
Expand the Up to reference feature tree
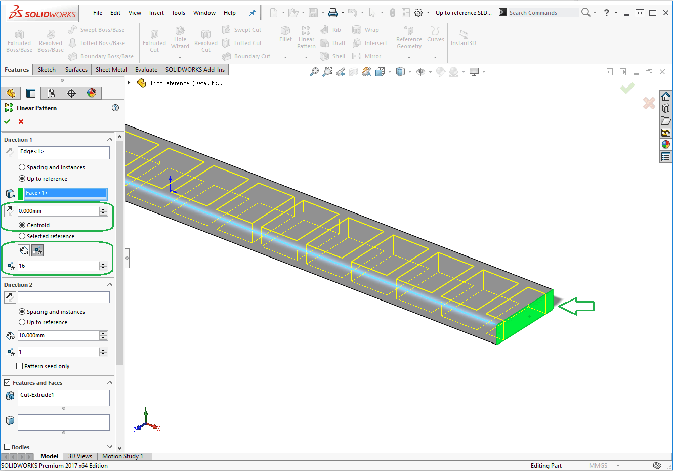click(x=129, y=83)
